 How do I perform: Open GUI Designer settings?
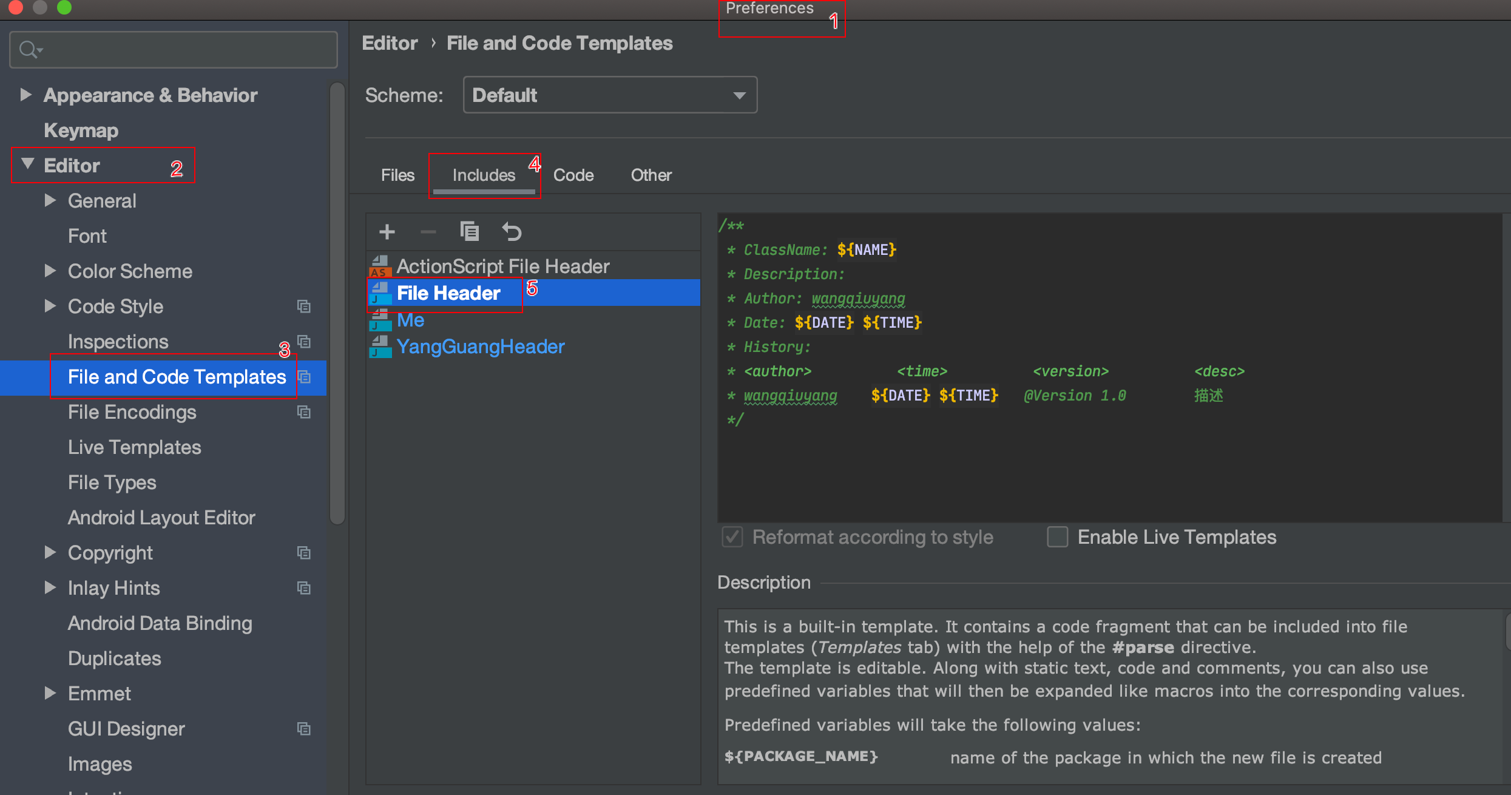coord(126,729)
